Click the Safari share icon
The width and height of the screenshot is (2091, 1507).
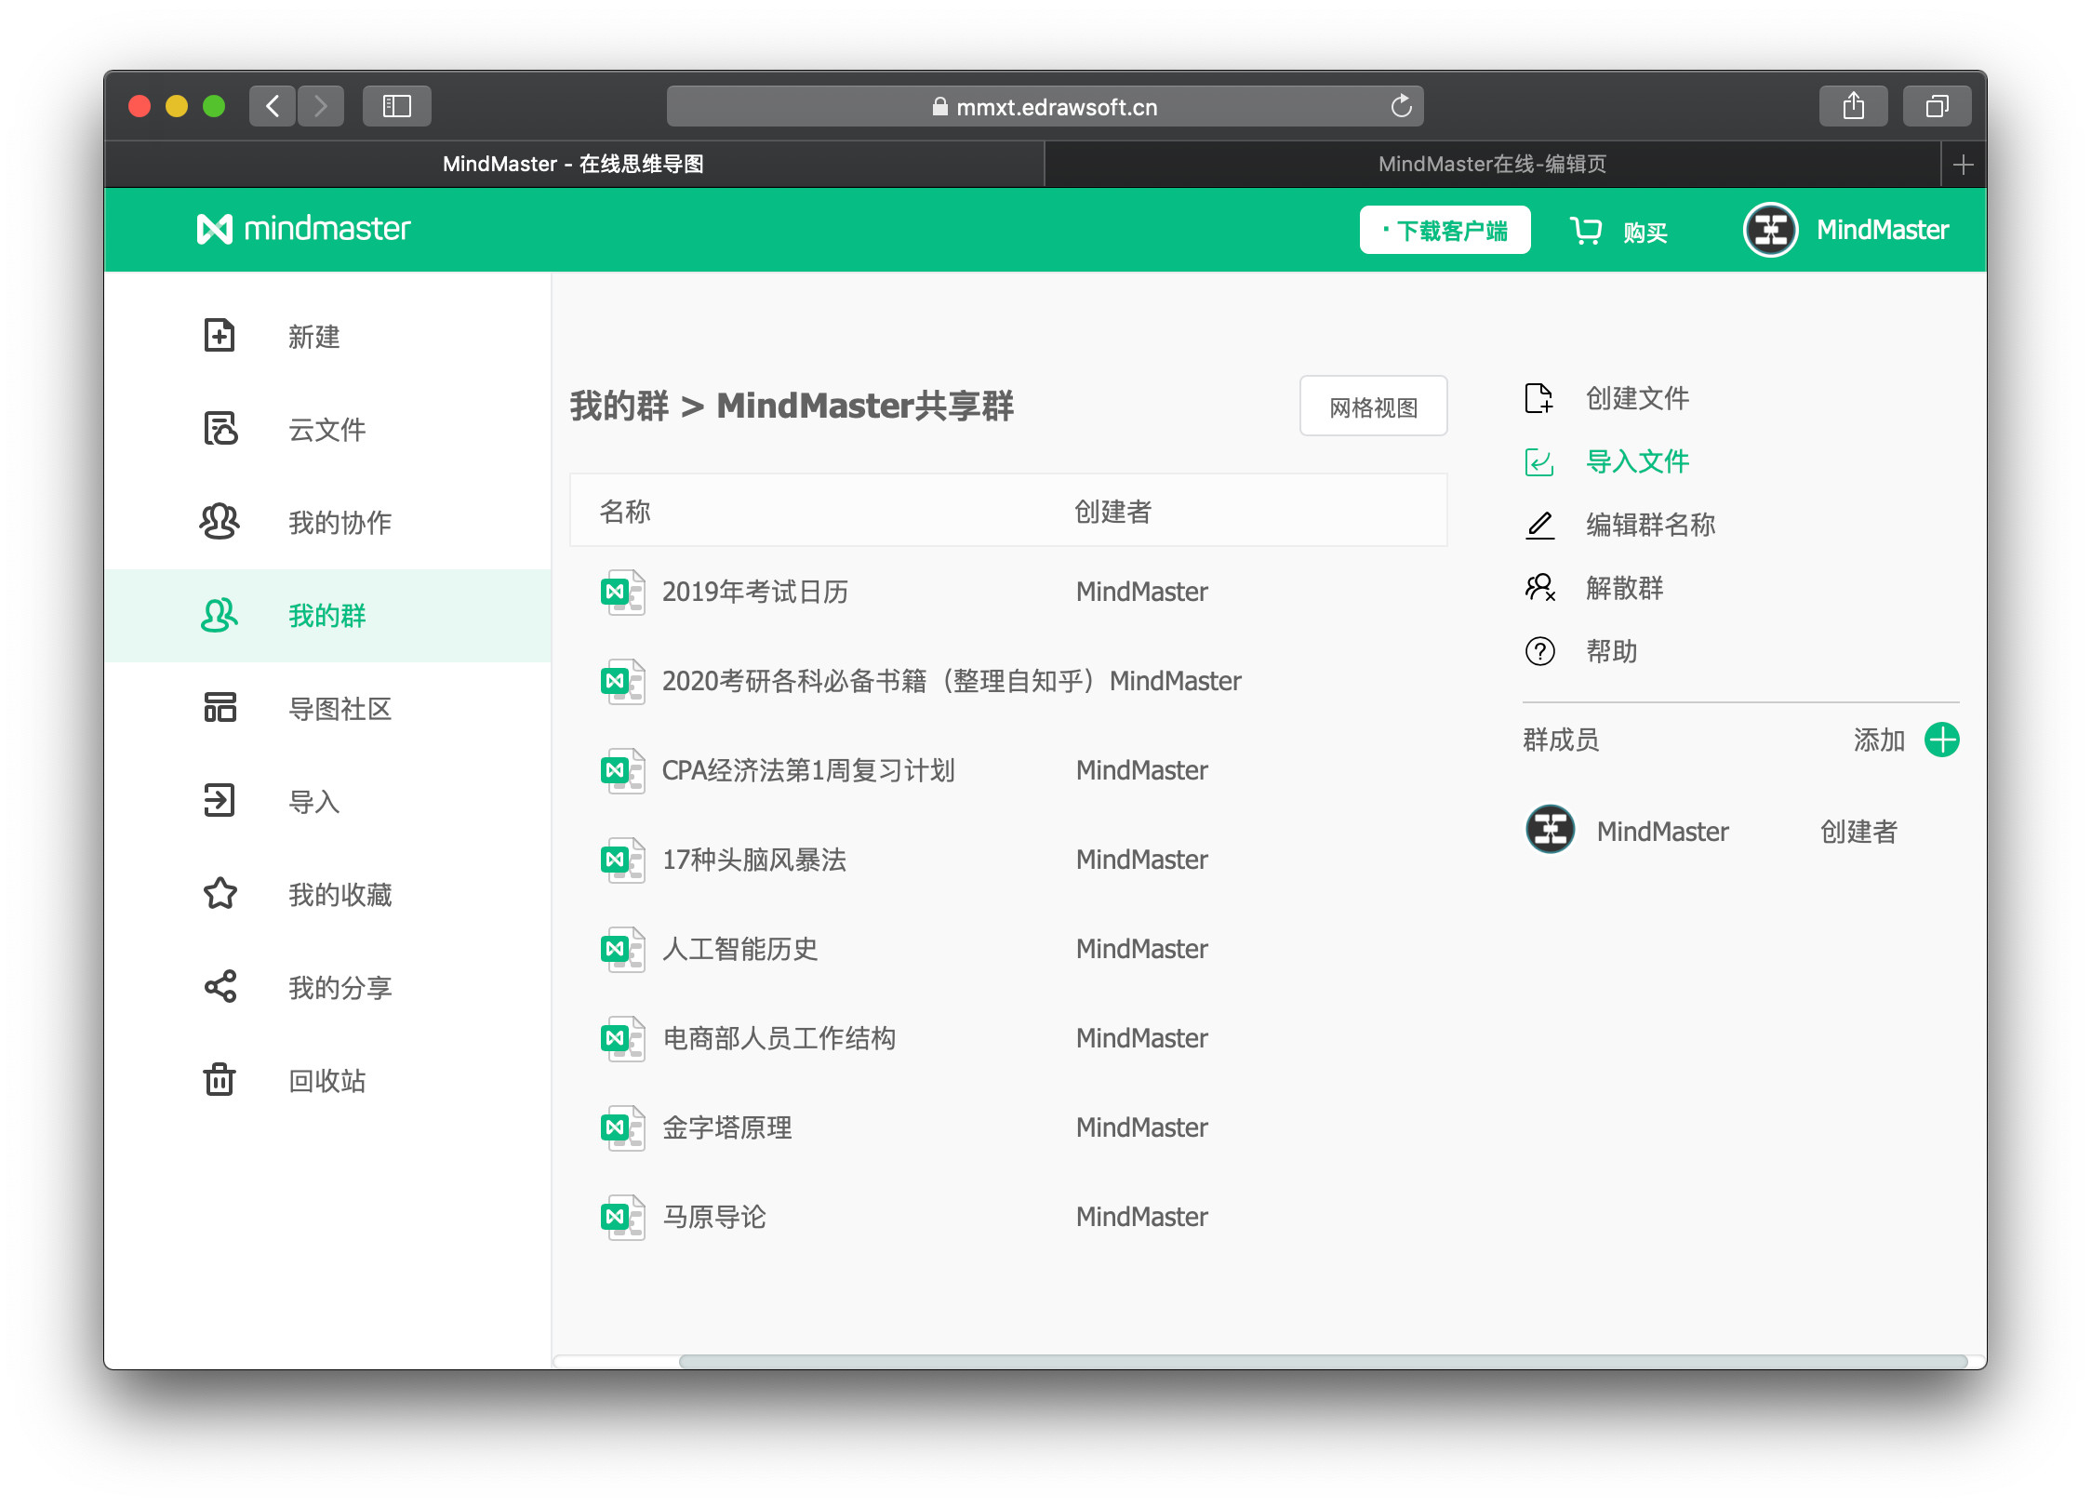(1853, 106)
